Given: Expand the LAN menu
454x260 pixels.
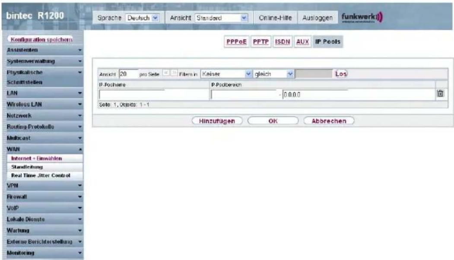Looking at the screenshot, I should 44,93.
